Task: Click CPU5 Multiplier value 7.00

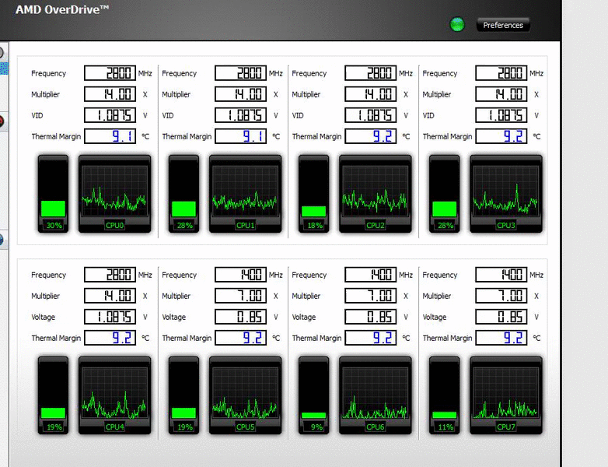Action: (241, 296)
